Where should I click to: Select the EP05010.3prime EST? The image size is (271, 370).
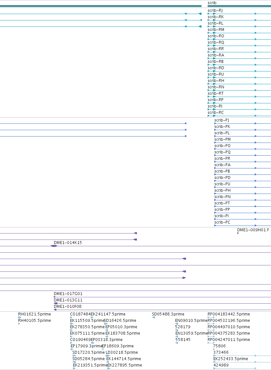[121, 327]
